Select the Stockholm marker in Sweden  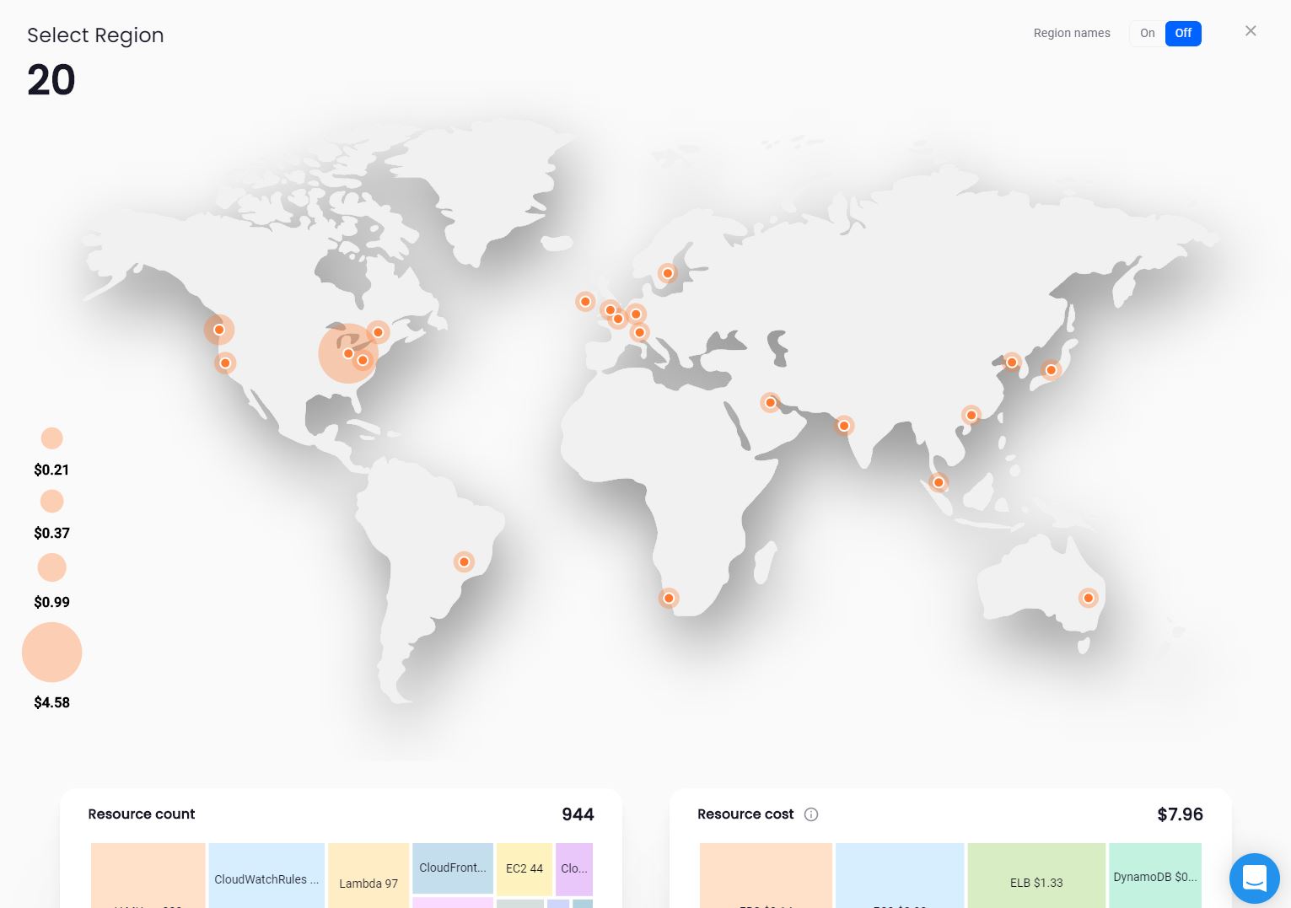pyautogui.click(x=667, y=273)
